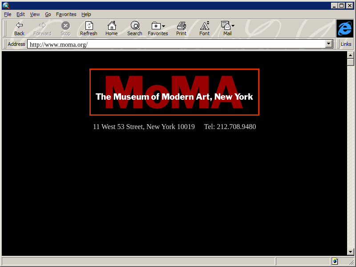Image resolution: width=356 pixels, height=267 pixels.
Task: Open the File menu
Action: click(8, 14)
